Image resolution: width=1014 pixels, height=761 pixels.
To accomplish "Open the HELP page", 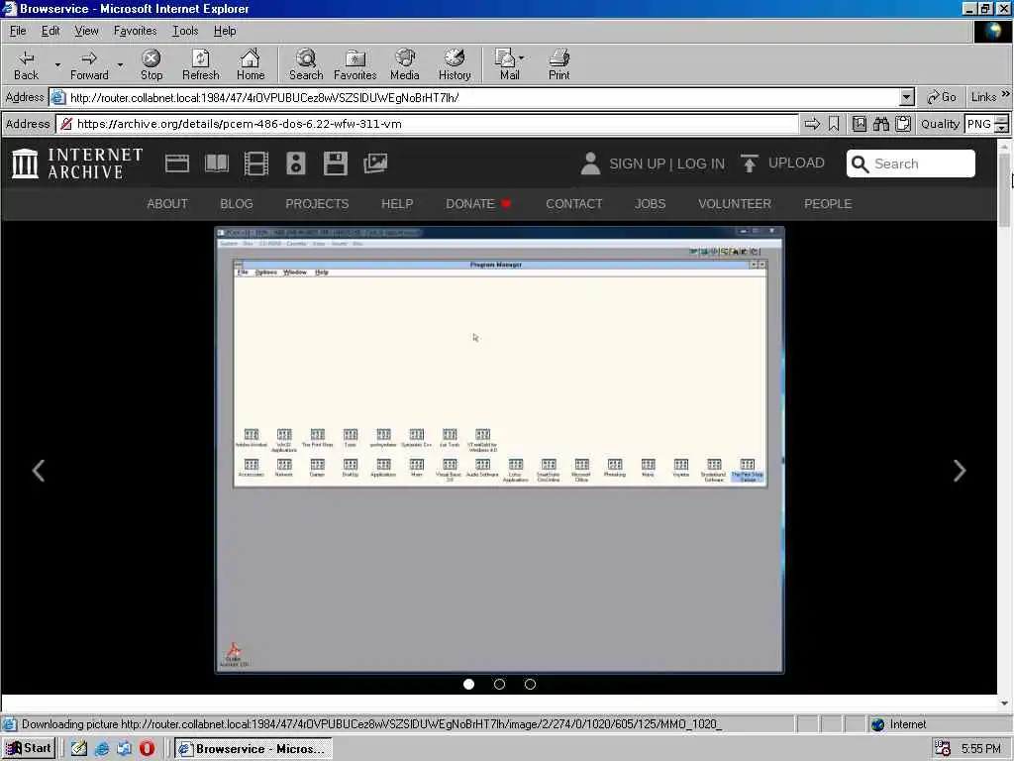I will pos(397,204).
